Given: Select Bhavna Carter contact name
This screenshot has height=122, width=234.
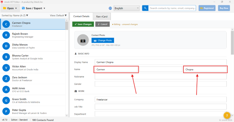Looking at the screenshot, I should [x=20, y=55].
